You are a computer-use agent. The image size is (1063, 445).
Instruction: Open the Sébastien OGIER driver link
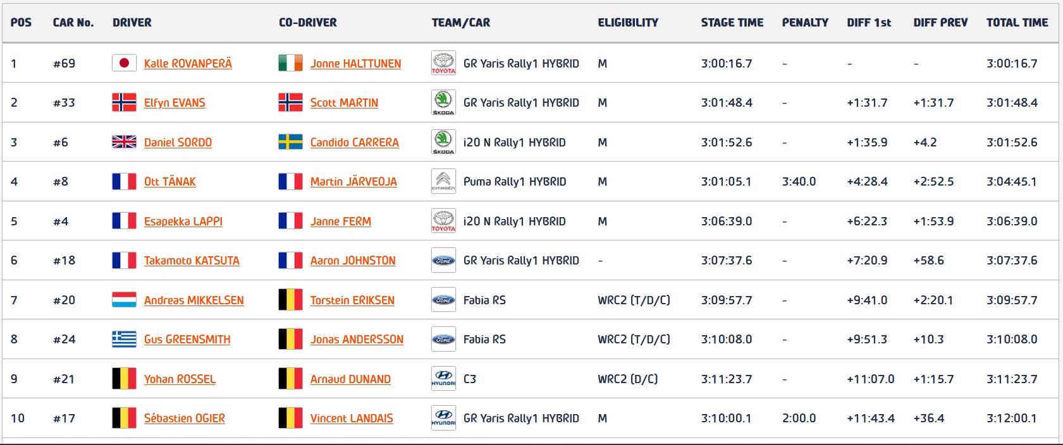tap(185, 418)
